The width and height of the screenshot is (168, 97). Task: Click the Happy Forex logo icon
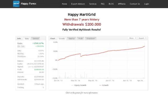[x=16, y=4]
